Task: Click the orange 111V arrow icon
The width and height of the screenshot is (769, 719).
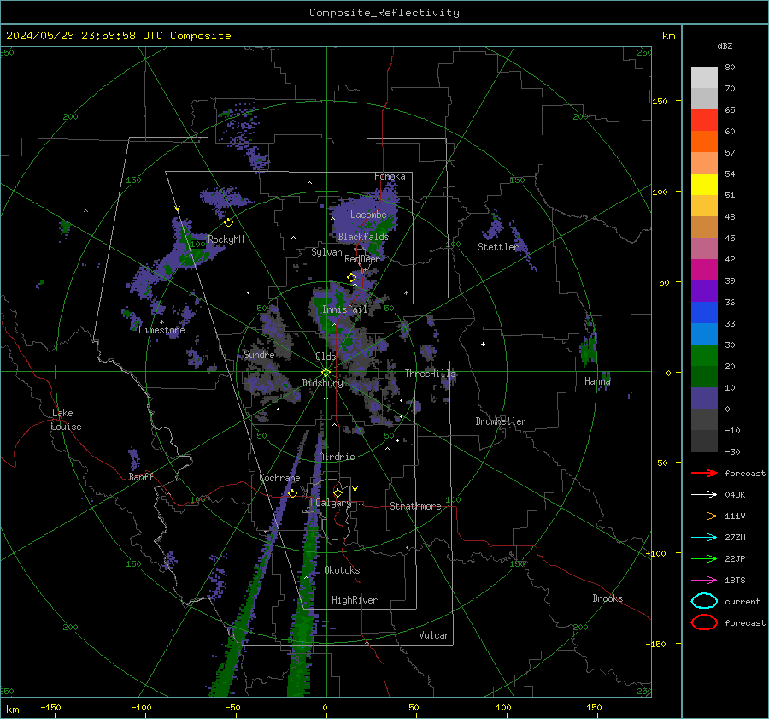Action: (704, 516)
